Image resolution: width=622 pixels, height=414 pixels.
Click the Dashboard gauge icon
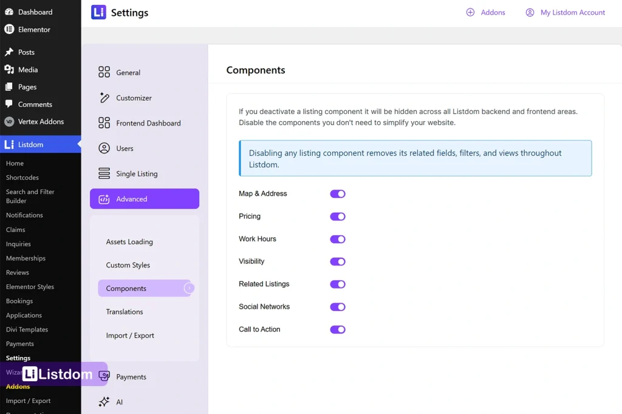tap(9, 12)
